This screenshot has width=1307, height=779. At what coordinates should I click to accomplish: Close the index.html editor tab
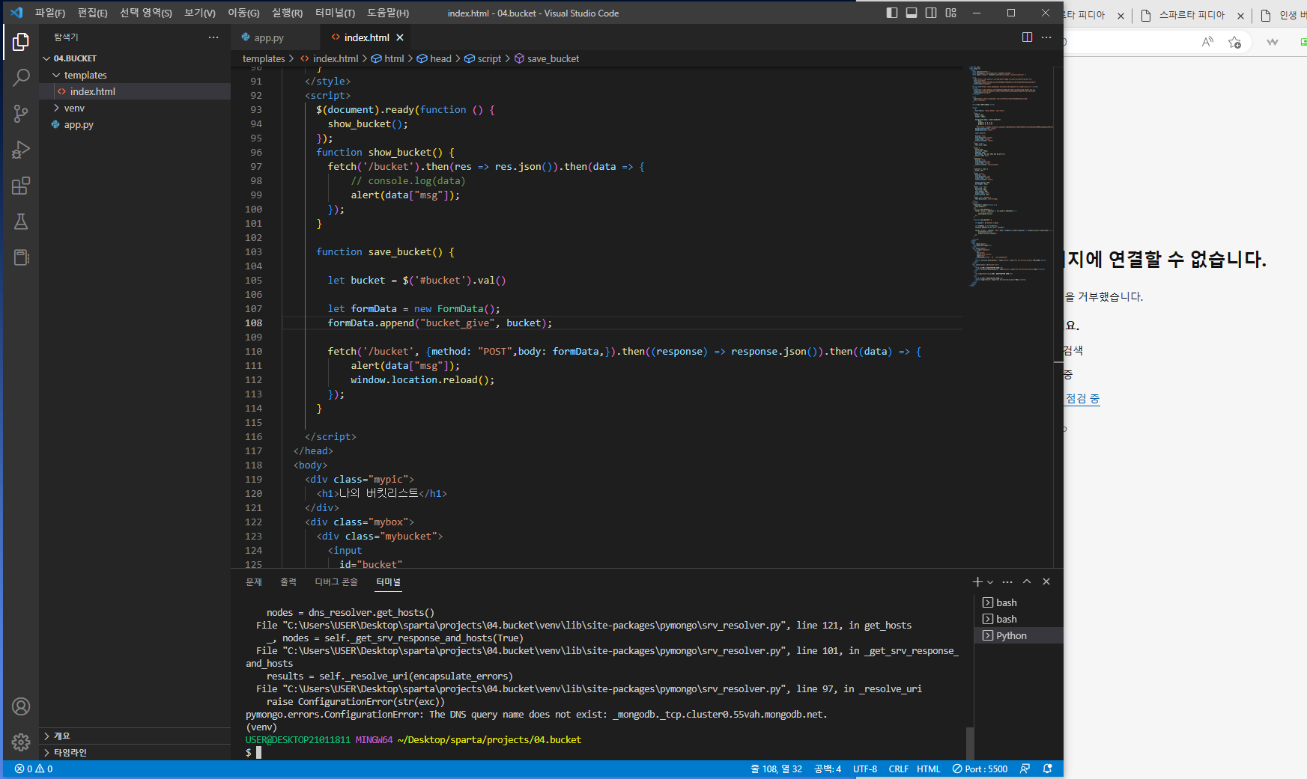click(x=400, y=37)
